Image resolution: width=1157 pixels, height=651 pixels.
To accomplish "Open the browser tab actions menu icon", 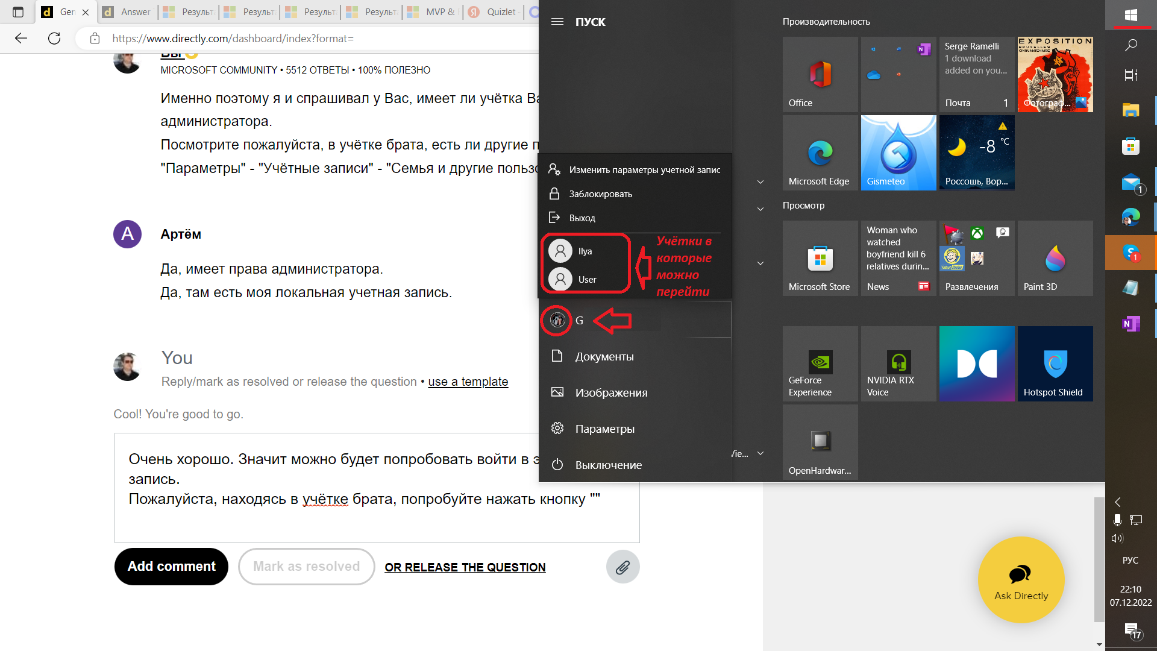I will coord(18,12).
